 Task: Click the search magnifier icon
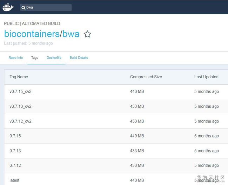[x=23, y=8]
